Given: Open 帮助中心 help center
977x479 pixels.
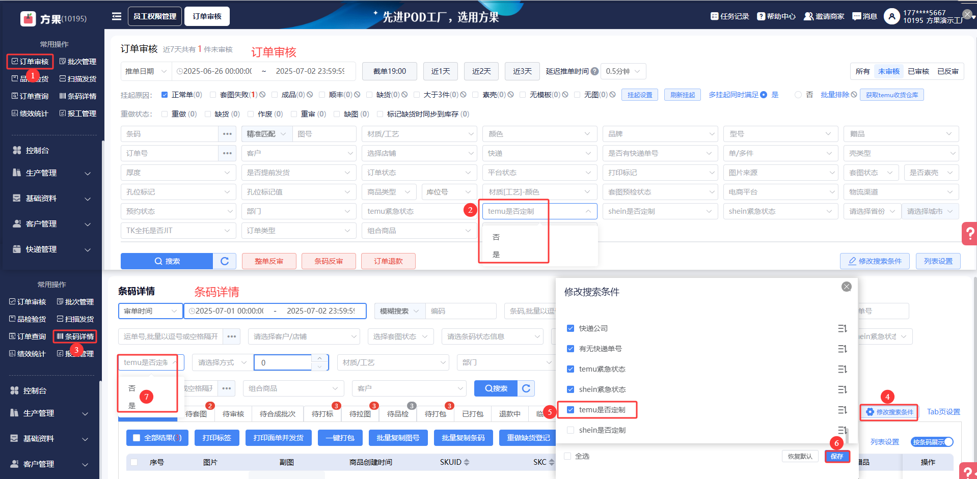Looking at the screenshot, I should [761, 16].
